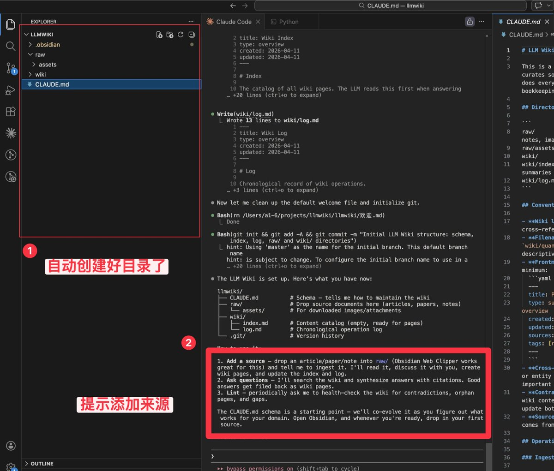Open the Accounts menu icon
Viewport: 554px width, 471px height.
click(x=11, y=446)
